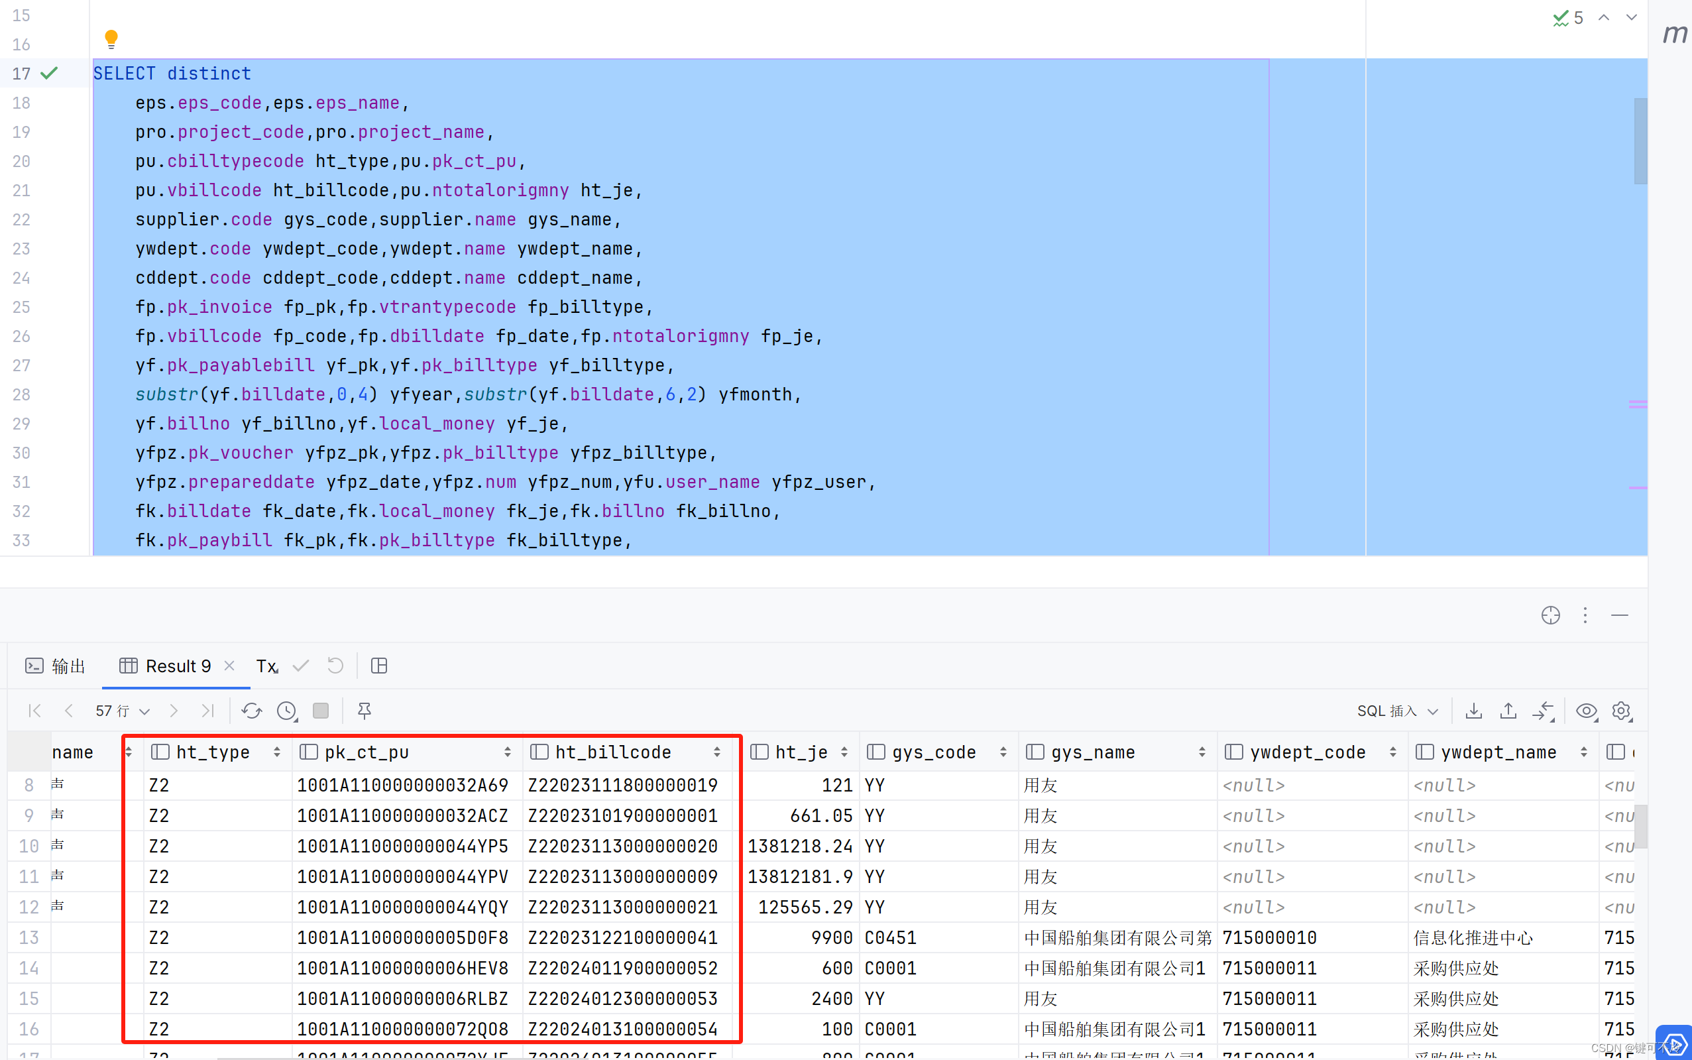1692x1060 pixels.
Task: Go to the next results page
Action: point(173,711)
